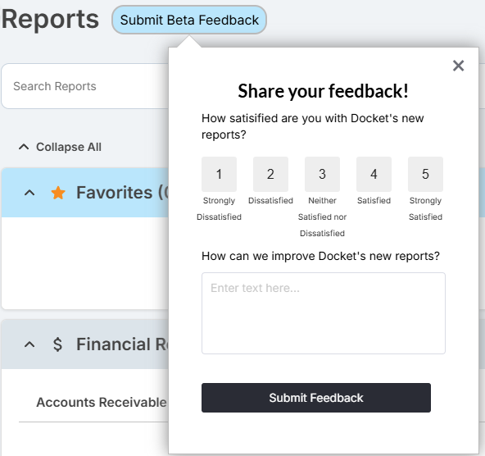Click the improvement feedback text area

pos(324,313)
